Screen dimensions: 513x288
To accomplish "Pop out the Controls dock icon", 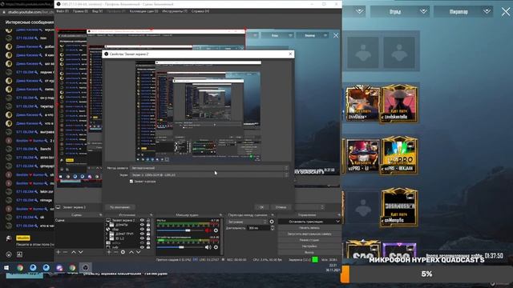I will click(x=339, y=215).
